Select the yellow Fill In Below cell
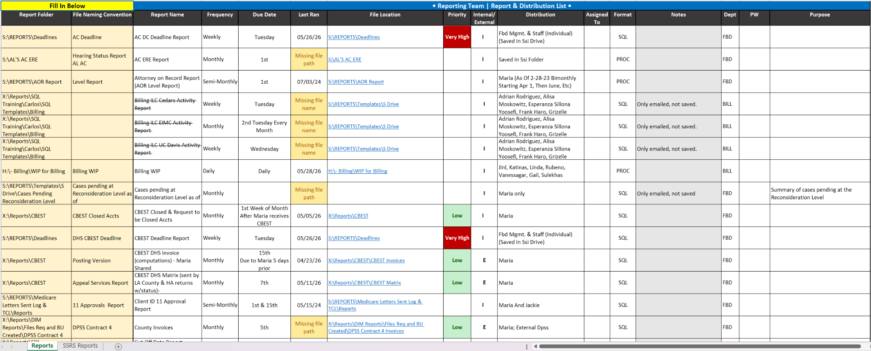This screenshot has width=871, height=351. 67,6
